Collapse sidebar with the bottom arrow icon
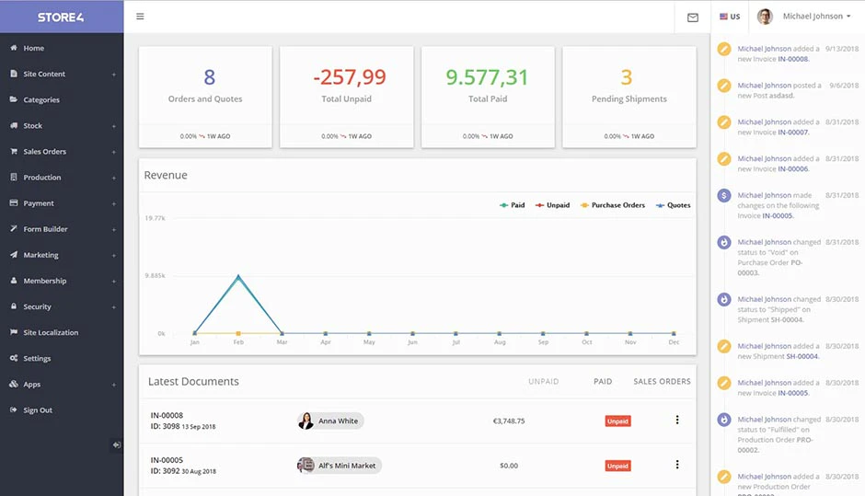 116,444
